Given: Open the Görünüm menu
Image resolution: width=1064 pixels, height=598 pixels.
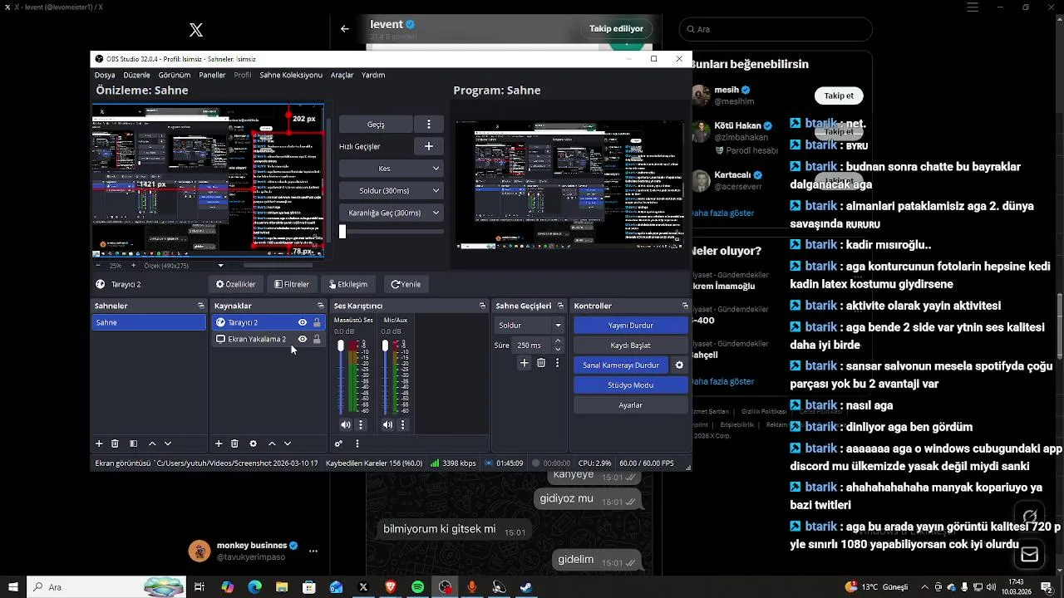Looking at the screenshot, I should [x=175, y=75].
